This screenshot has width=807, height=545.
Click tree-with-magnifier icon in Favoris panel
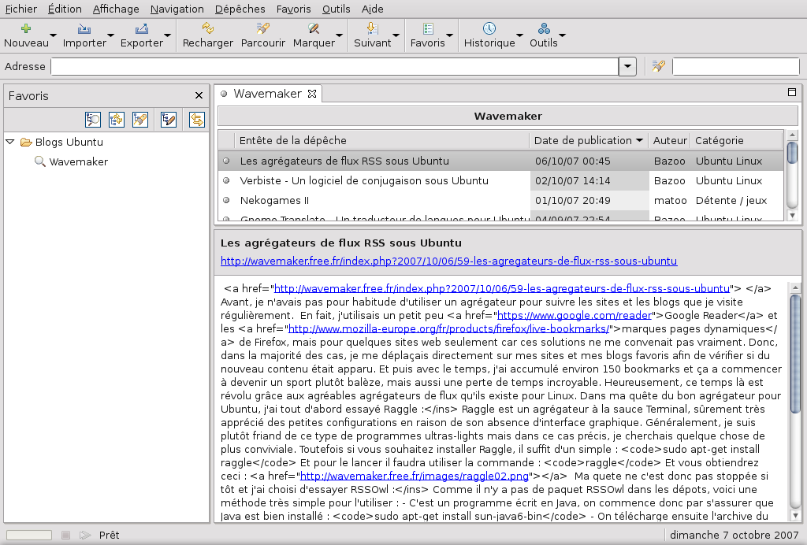click(x=93, y=119)
